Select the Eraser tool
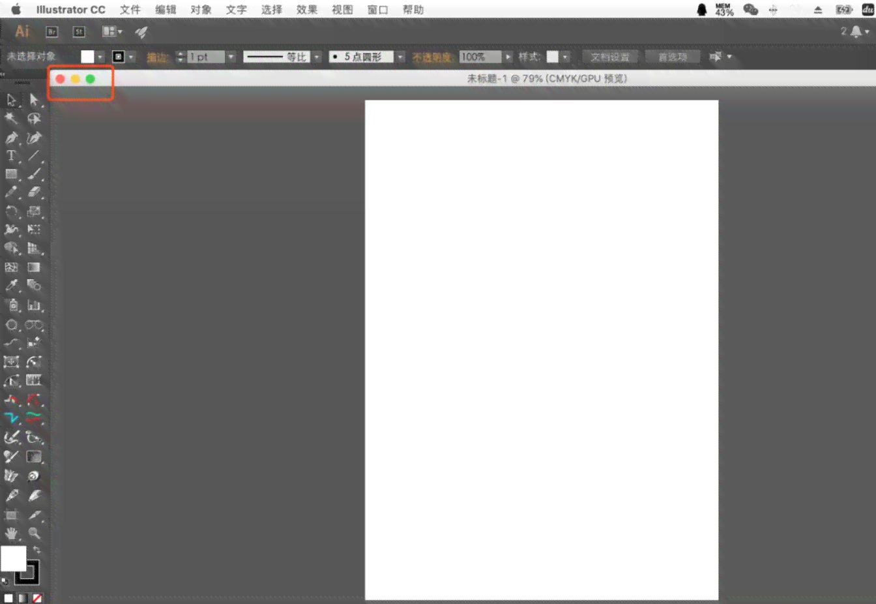876x604 pixels. tap(34, 192)
